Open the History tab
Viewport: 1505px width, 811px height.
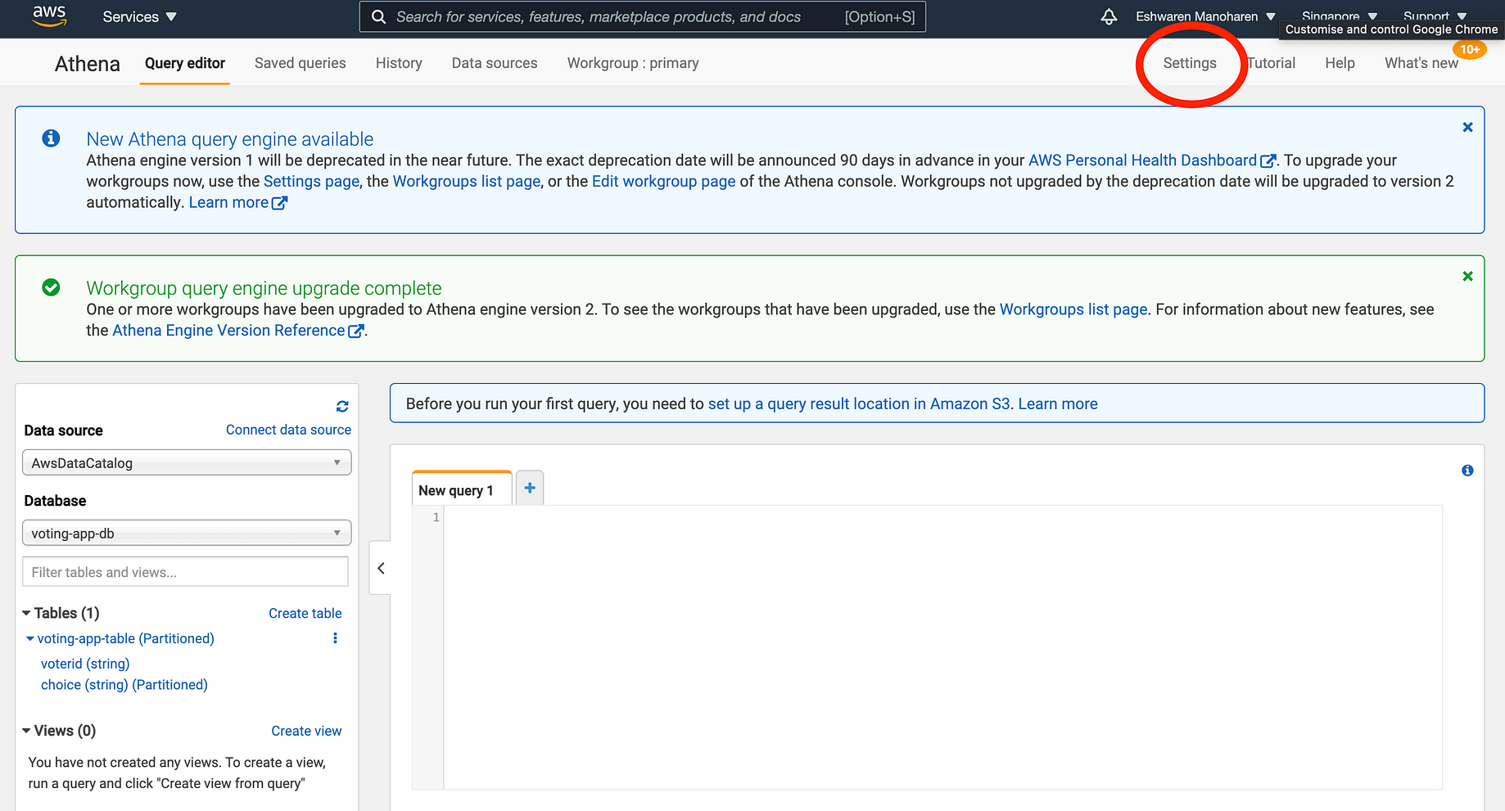click(x=399, y=63)
